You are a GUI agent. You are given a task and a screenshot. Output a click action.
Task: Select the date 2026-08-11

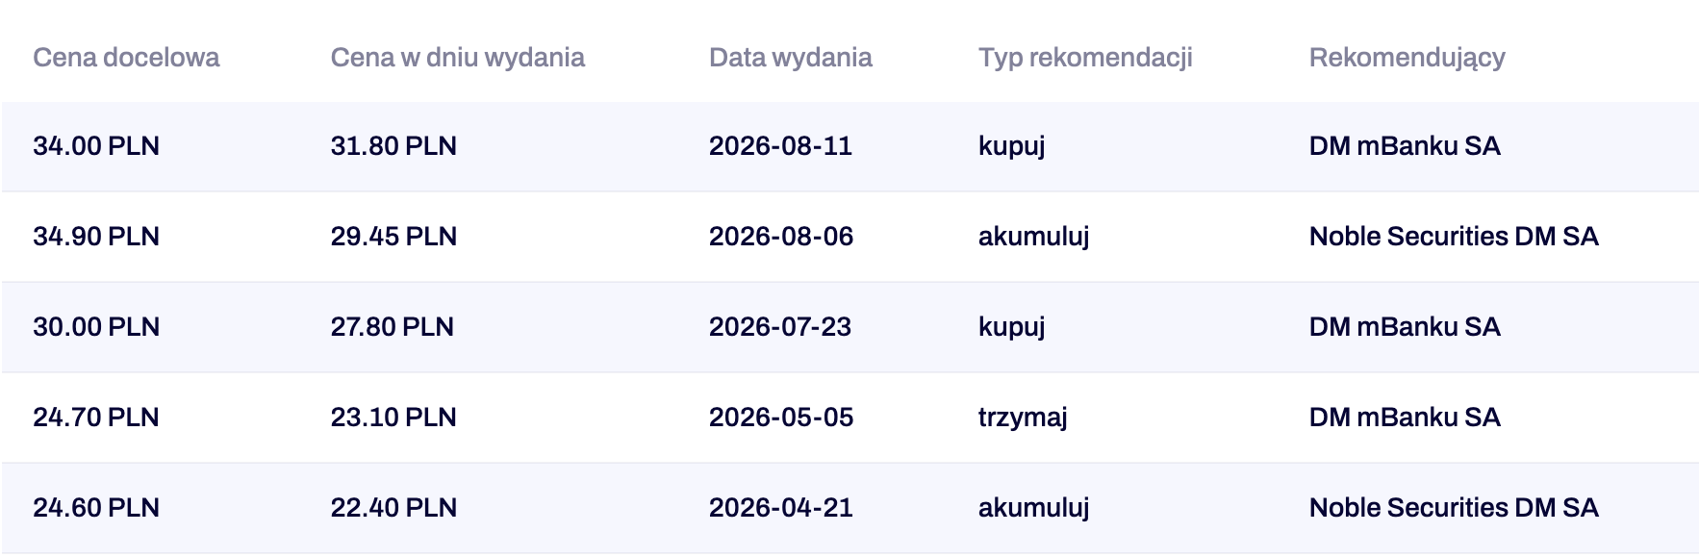click(780, 146)
